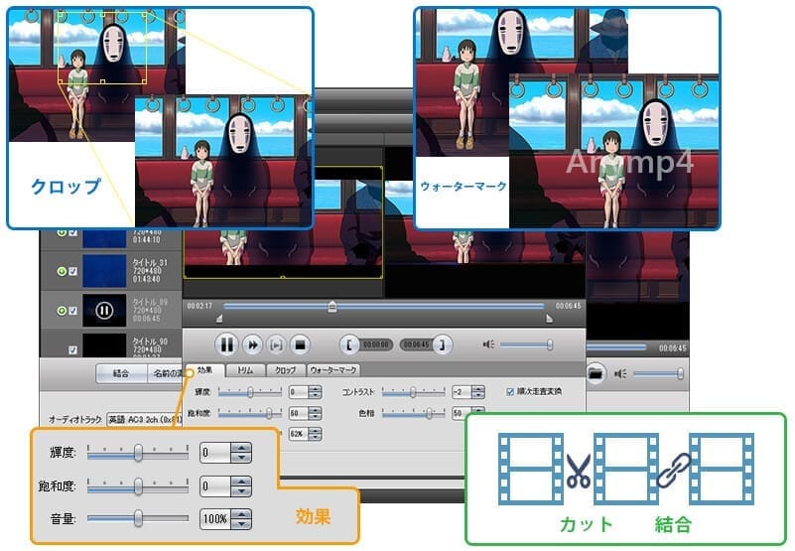Stop the video playback
795x551 pixels.
(x=300, y=345)
